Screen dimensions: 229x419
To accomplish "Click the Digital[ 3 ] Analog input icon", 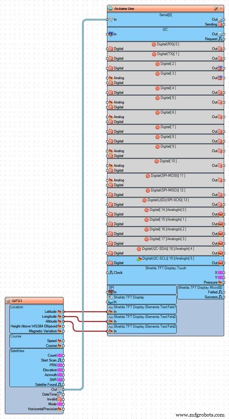I will (x=111, y=78).
